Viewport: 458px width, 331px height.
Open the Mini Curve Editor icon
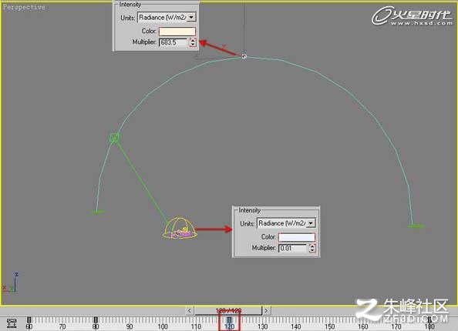[x=12, y=323]
